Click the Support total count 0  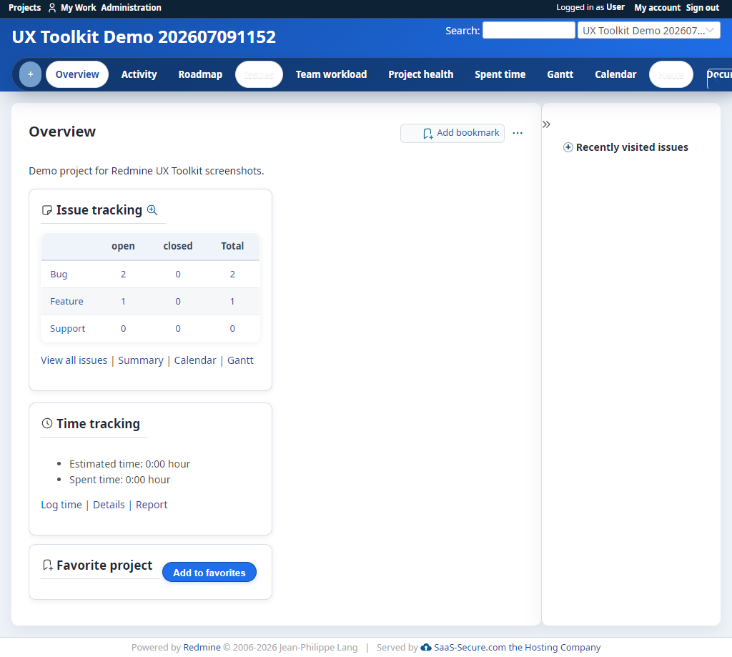click(232, 329)
